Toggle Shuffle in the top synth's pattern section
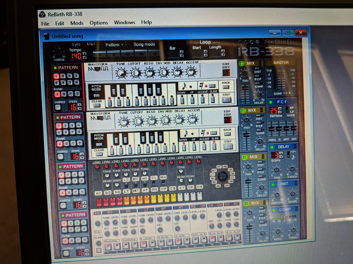 58,107
